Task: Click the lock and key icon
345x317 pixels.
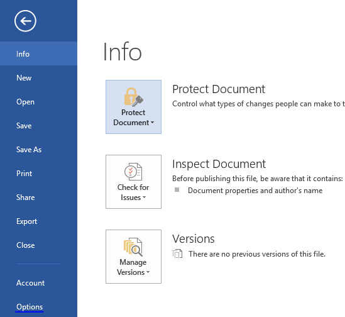Action: coord(134,97)
